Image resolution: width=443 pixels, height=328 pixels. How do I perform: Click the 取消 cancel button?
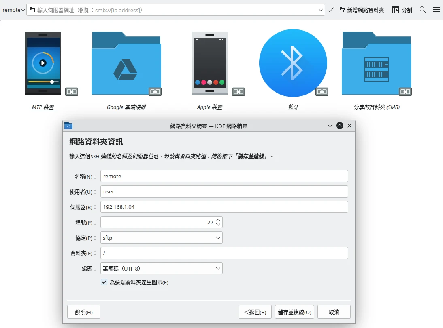point(334,312)
